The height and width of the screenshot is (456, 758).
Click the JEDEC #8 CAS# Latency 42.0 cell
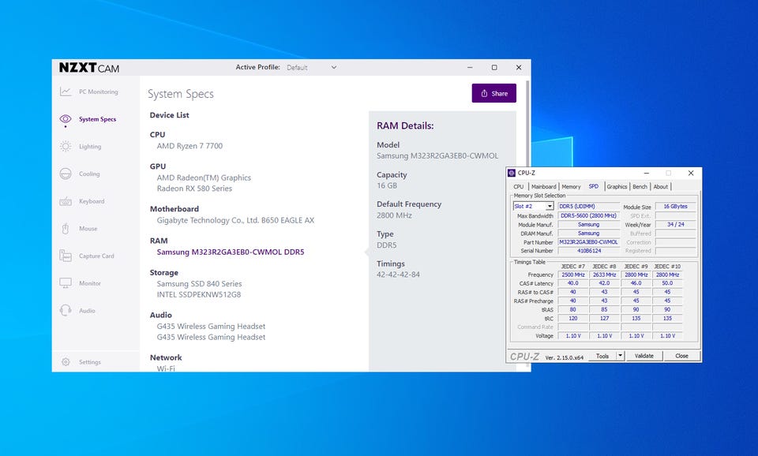(x=604, y=283)
